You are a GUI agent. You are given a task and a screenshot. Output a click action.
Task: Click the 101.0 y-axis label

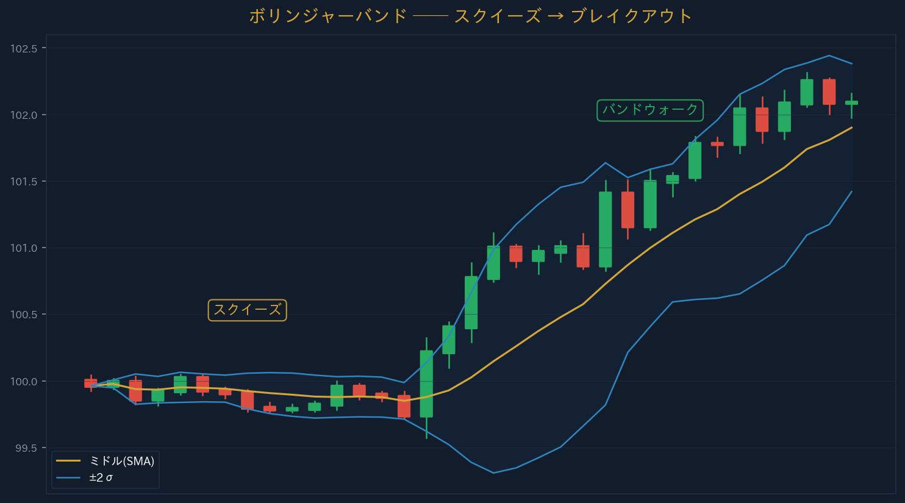[x=24, y=248]
